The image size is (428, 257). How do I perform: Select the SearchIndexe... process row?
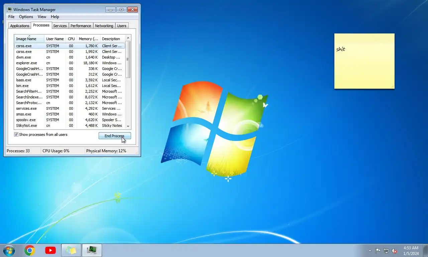[70, 97]
